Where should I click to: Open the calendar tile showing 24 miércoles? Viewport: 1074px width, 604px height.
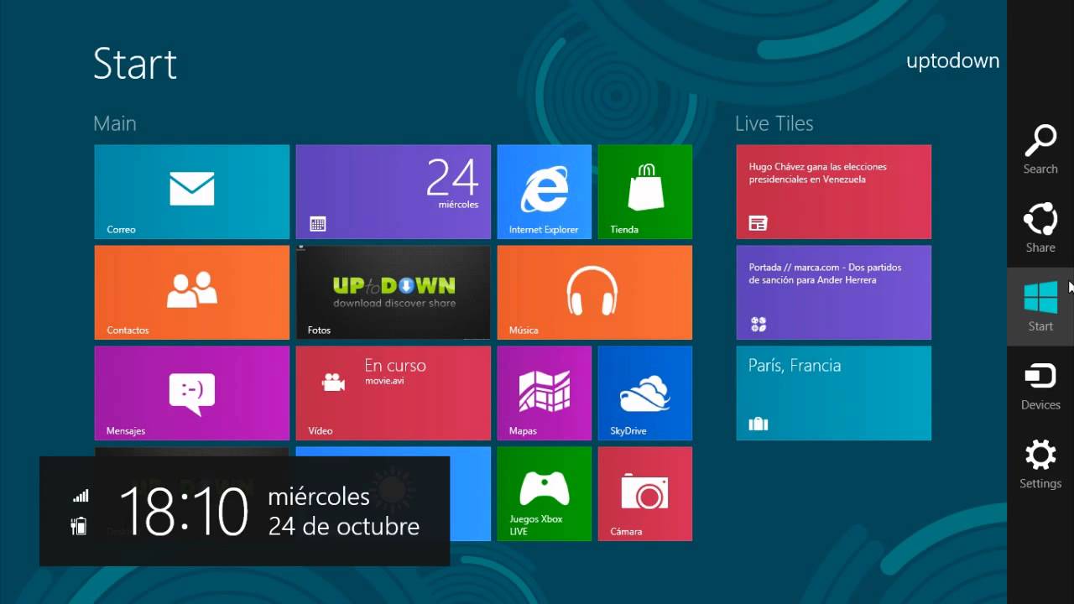393,191
